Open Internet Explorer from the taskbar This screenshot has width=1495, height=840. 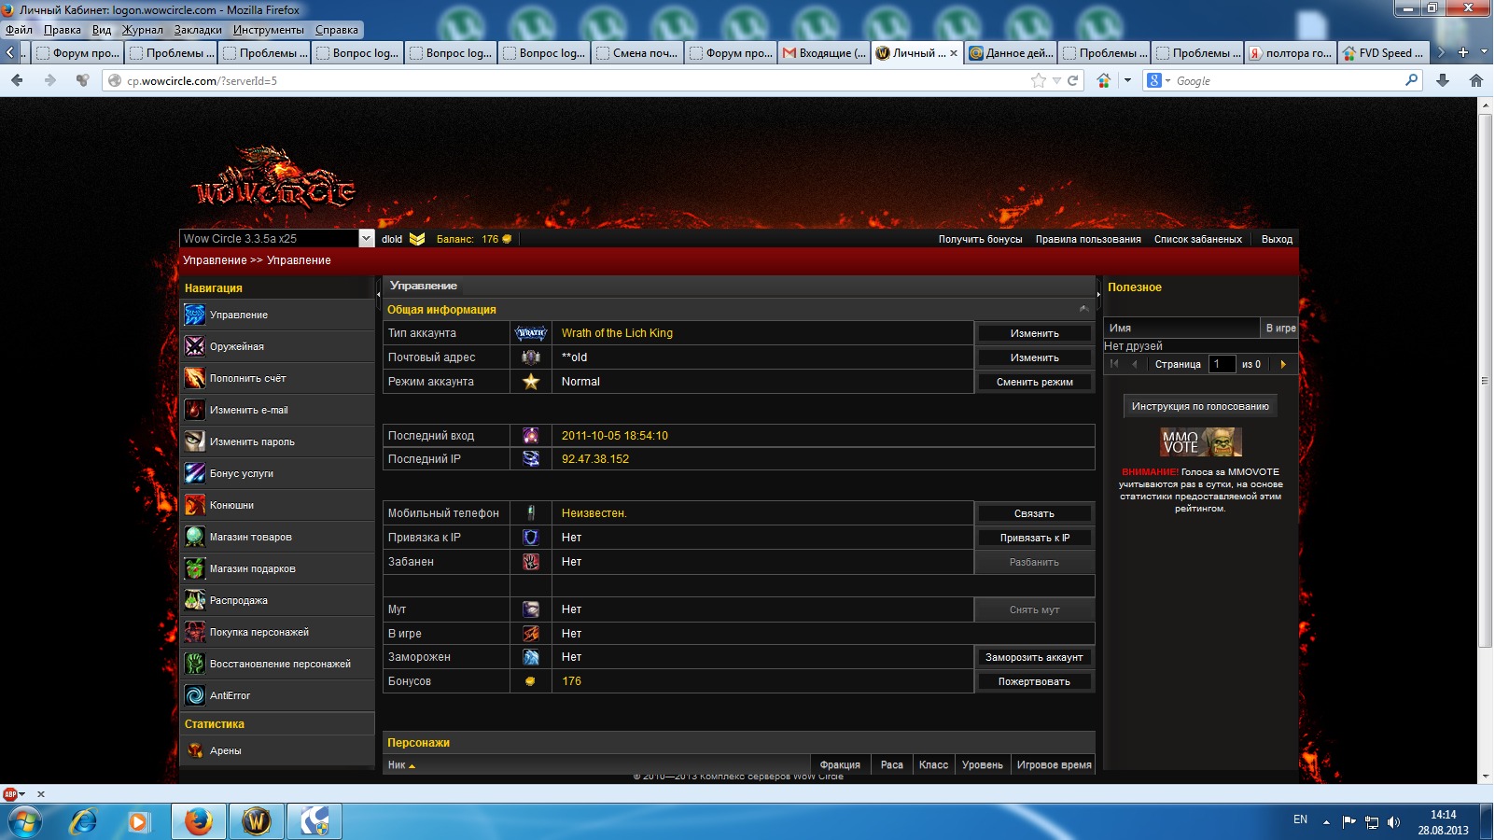coord(84,821)
